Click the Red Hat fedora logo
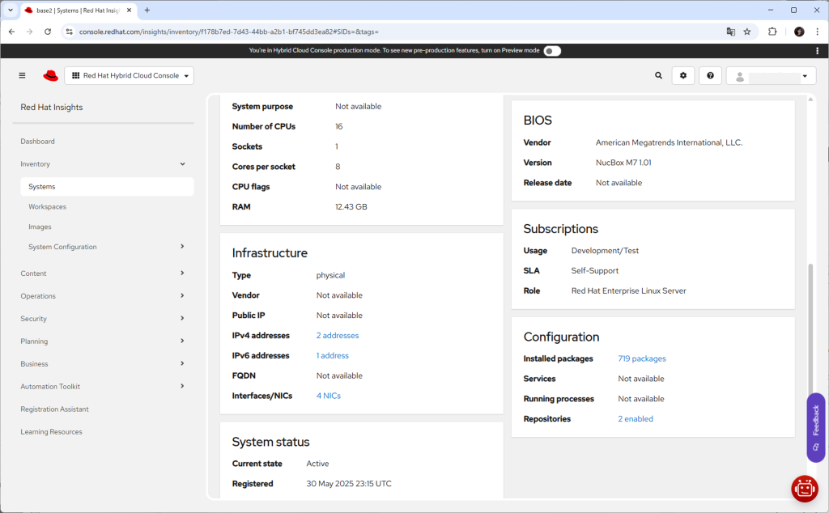 51,75
